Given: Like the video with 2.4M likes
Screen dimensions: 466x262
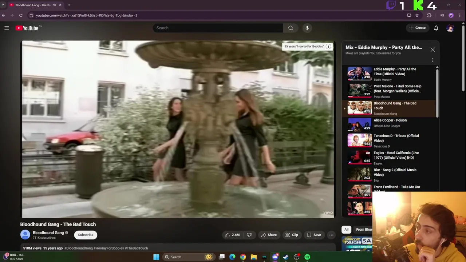Looking at the screenshot, I should 232,235.
